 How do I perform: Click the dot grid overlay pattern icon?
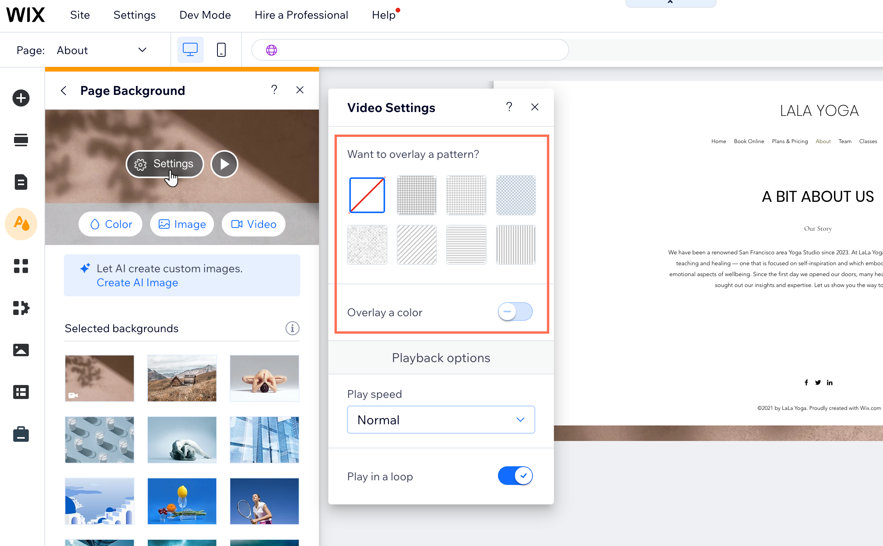coord(467,194)
